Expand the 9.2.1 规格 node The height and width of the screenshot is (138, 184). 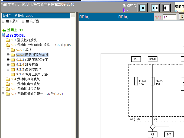8,50
